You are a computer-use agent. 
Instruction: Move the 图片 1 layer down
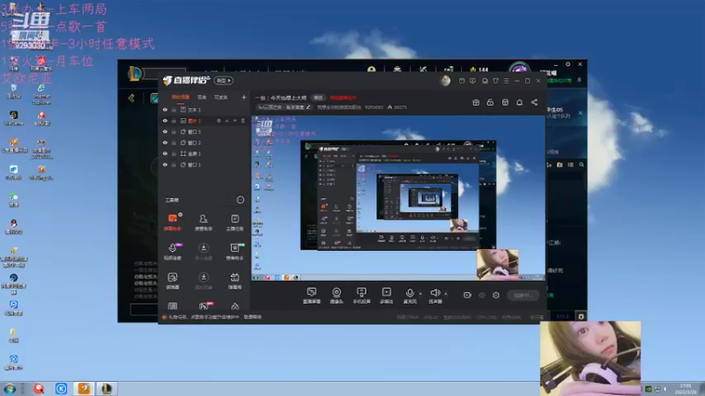(x=234, y=121)
